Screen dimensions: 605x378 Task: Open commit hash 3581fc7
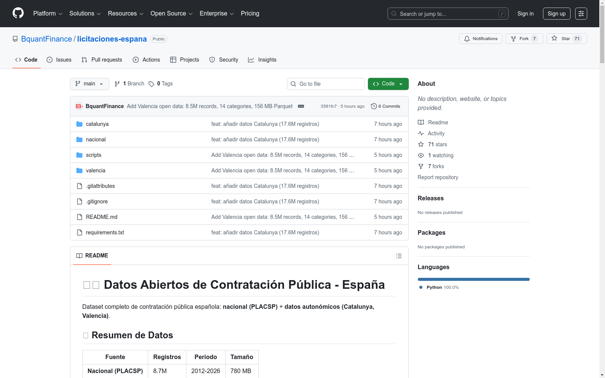(329, 106)
